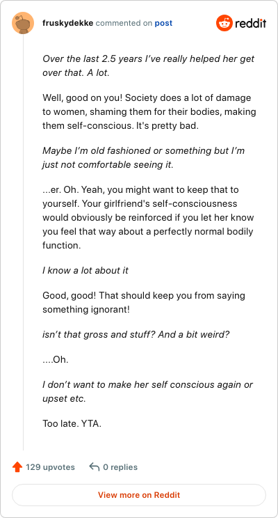Click the "129 upvotes" count

[50, 467]
